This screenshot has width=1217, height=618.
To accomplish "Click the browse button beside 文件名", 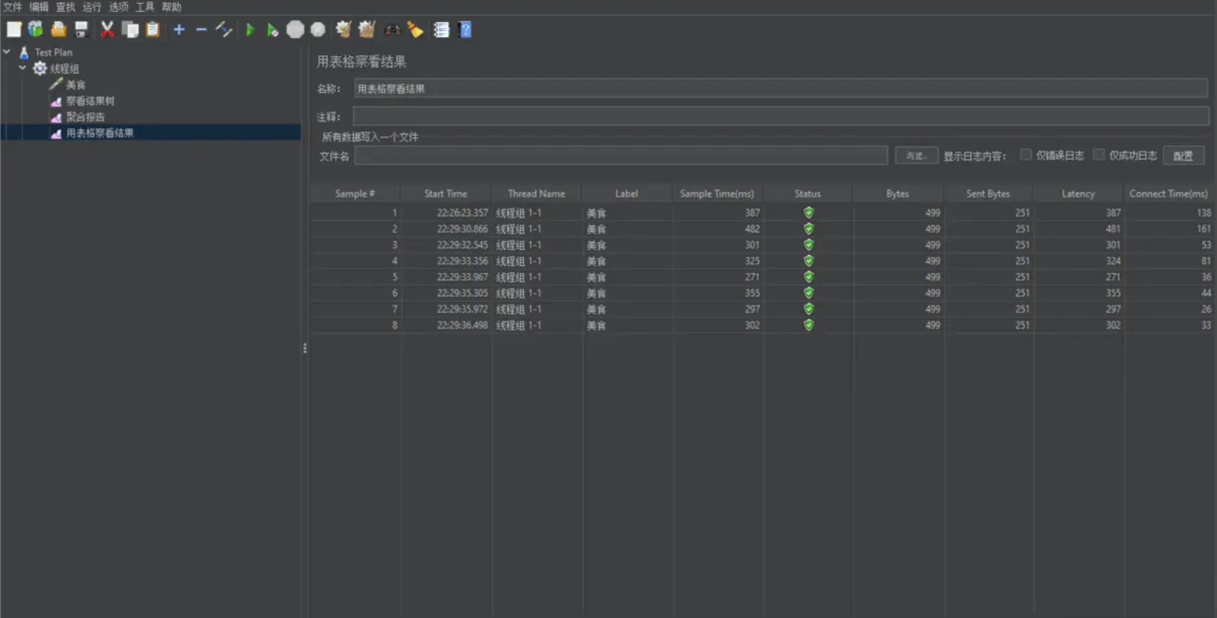I will pyautogui.click(x=916, y=156).
